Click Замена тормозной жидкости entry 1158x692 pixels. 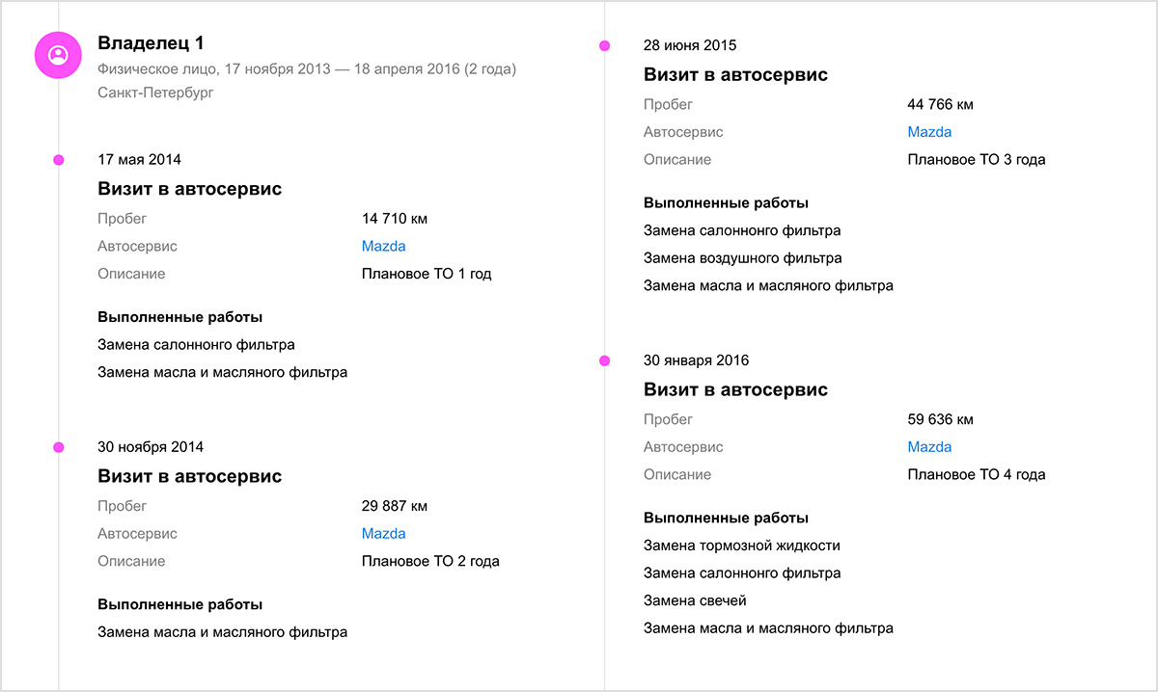coord(742,546)
